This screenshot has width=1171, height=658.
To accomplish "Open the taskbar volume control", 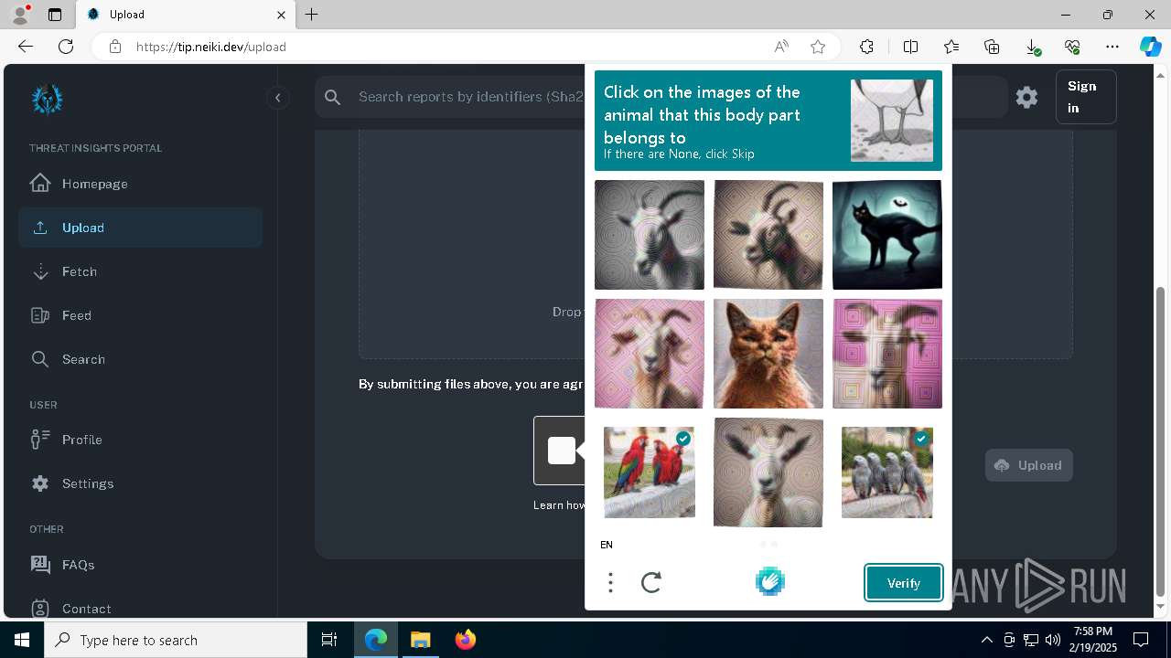I will point(1053,640).
